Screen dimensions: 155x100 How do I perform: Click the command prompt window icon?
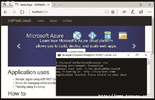point(59,55)
